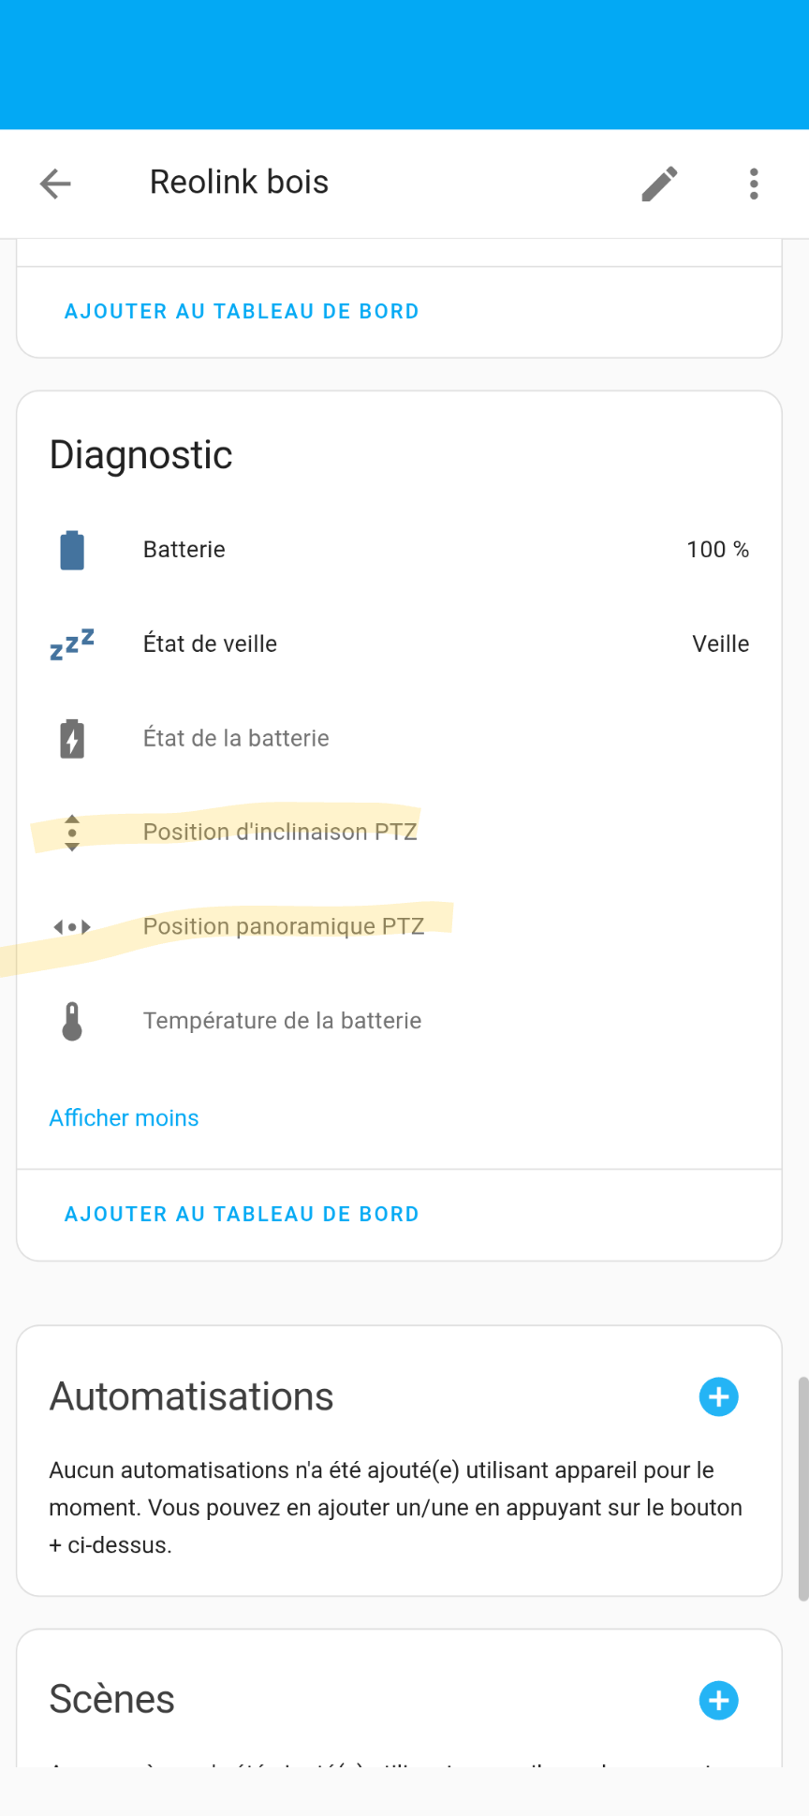809x1816 pixels.
Task: Tap the PTZ pan position icon
Action: [x=72, y=927]
